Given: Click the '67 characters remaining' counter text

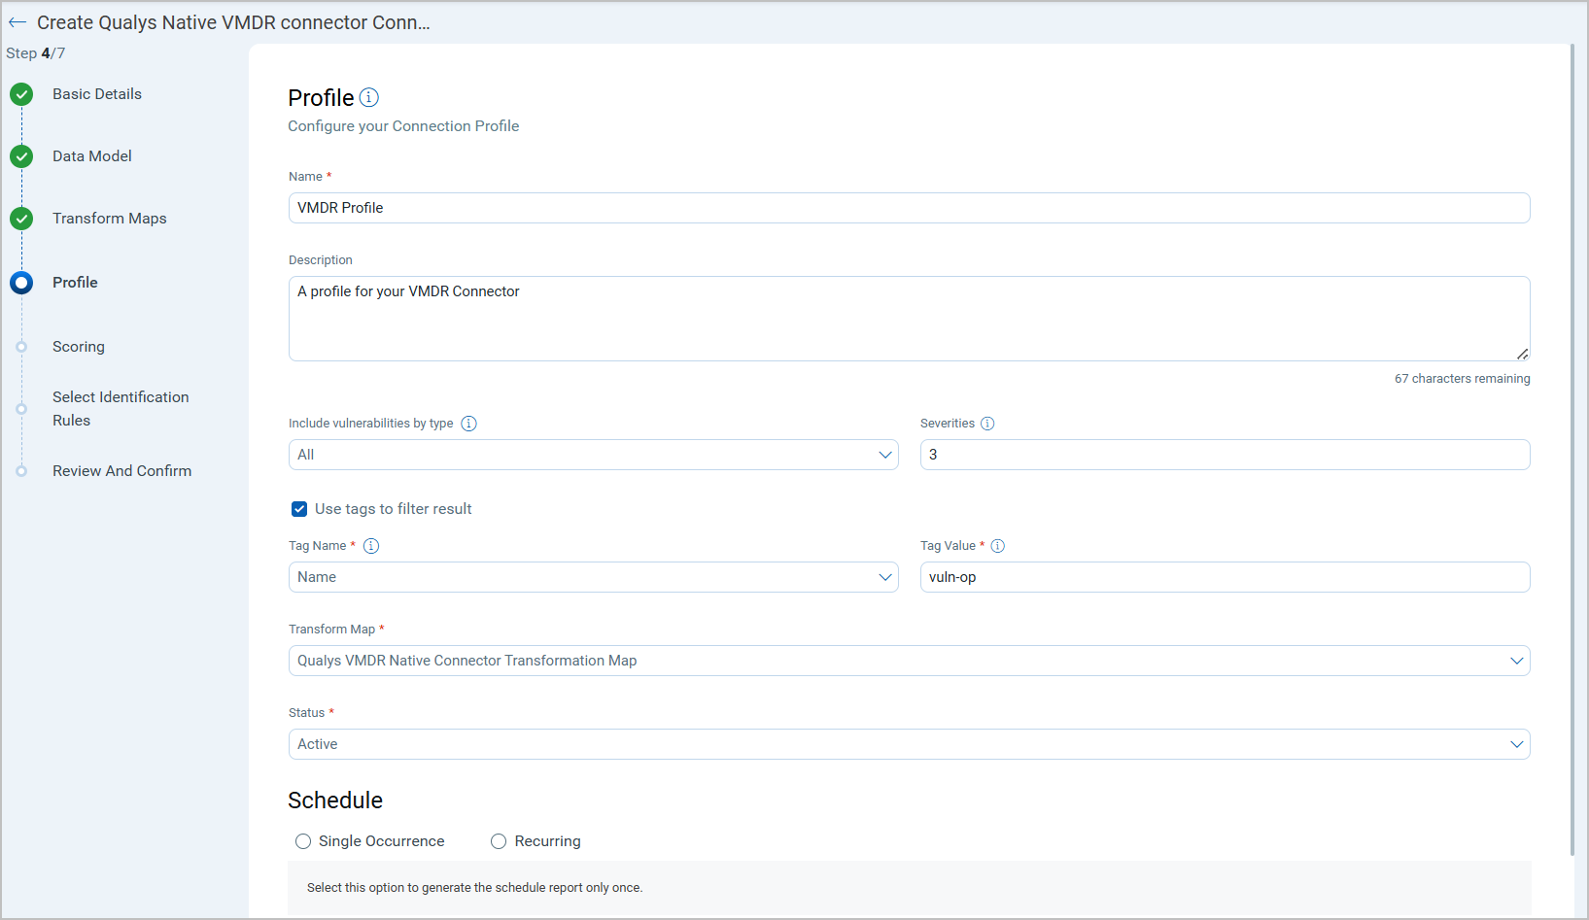Looking at the screenshot, I should click(x=1462, y=379).
